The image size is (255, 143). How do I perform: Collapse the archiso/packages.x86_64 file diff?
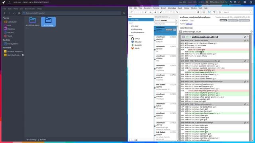(x=248, y=37)
